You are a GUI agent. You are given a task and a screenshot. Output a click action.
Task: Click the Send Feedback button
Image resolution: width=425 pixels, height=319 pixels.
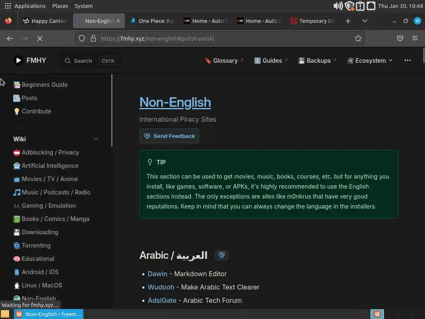(x=169, y=136)
